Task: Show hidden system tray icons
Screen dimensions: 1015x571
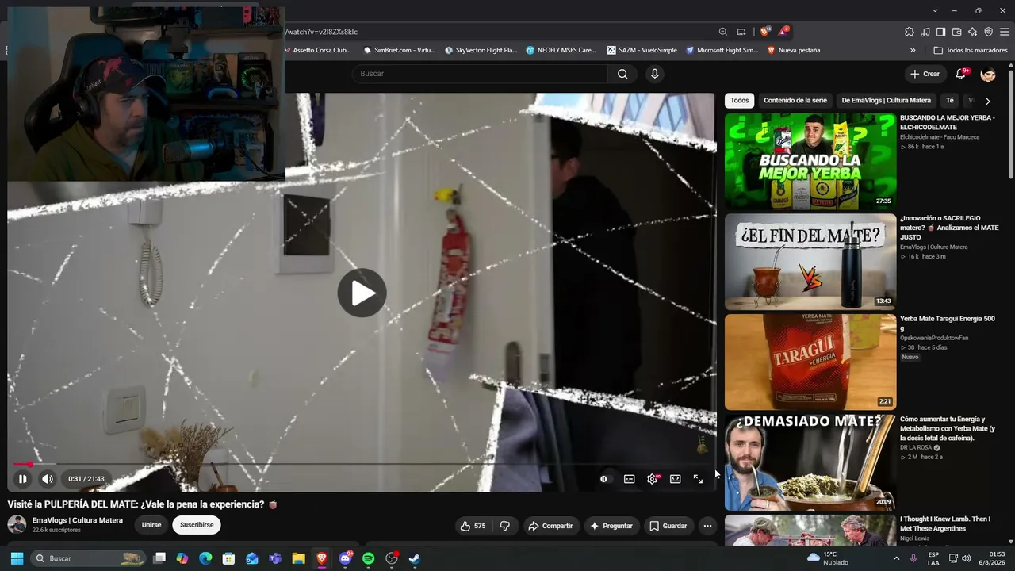Action: tap(897, 558)
